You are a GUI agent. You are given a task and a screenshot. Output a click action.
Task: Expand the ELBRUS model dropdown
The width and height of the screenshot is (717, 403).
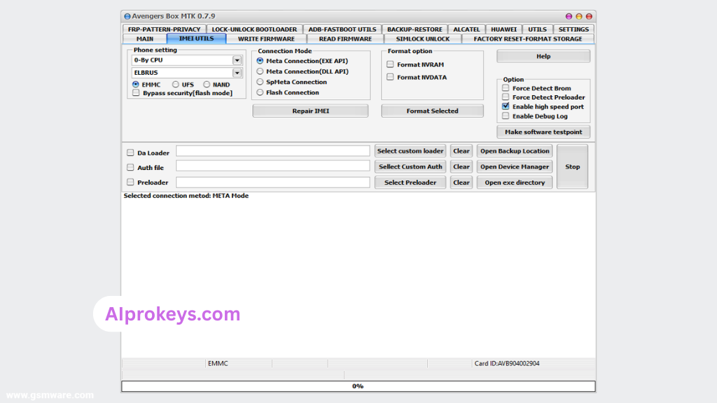(237, 73)
